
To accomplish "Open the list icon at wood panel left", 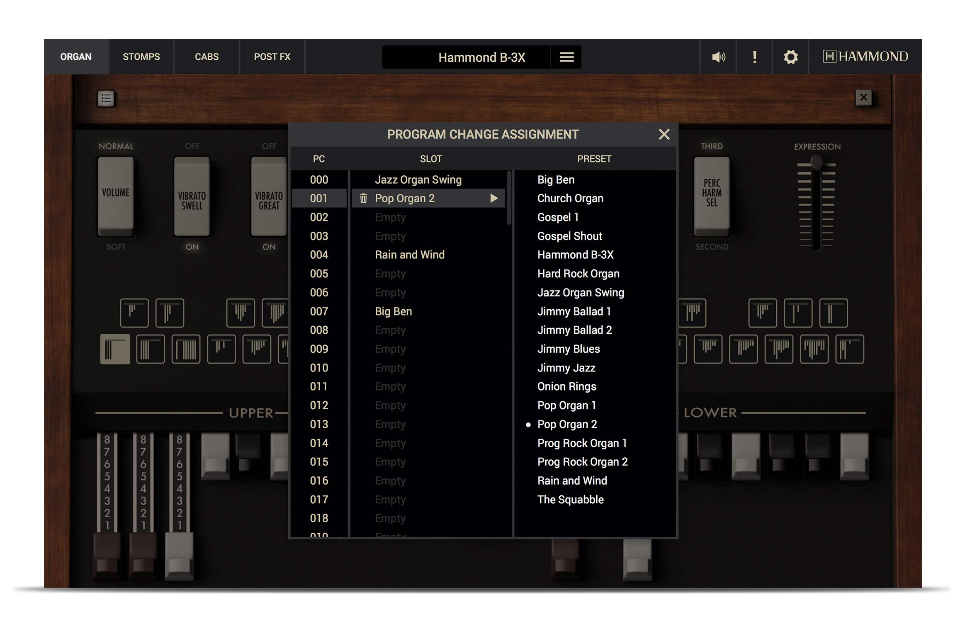I will (x=106, y=99).
